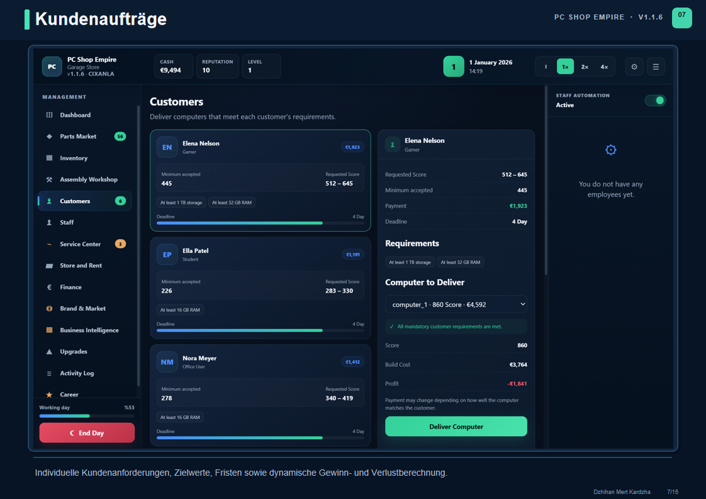The image size is (706, 499).
Task: View the Activity Log
Action: [85, 373]
